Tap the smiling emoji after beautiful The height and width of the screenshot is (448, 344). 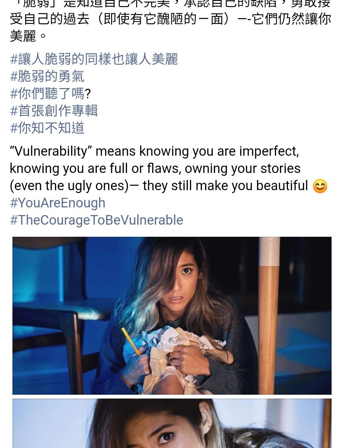320,186
